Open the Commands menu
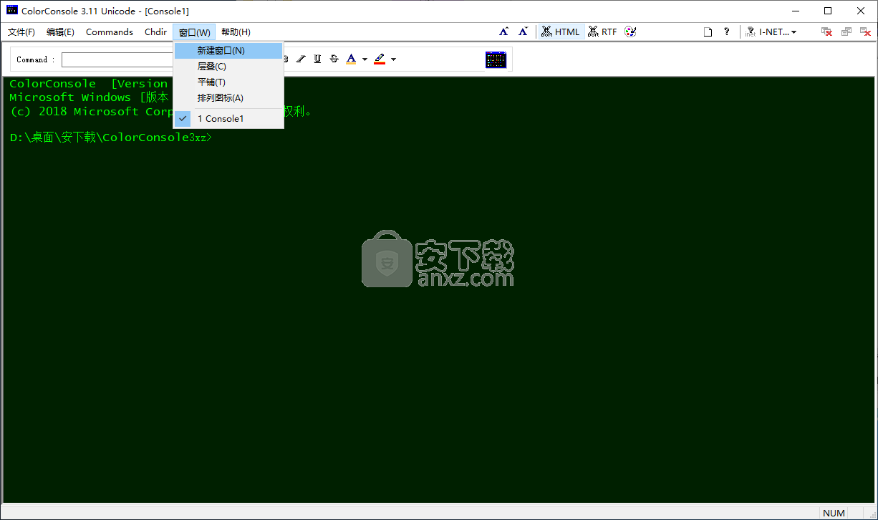 (x=110, y=32)
